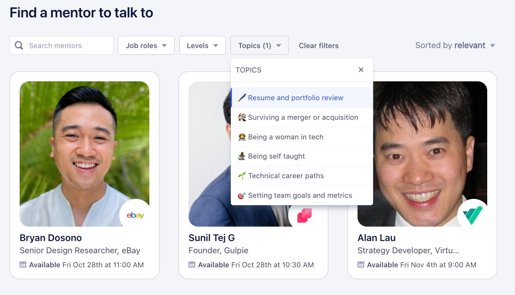The width and height of the screenshot is (515, 295).
Task: Click the search magnifier icon
Action: pyautogui.click(x=19, y=45)
